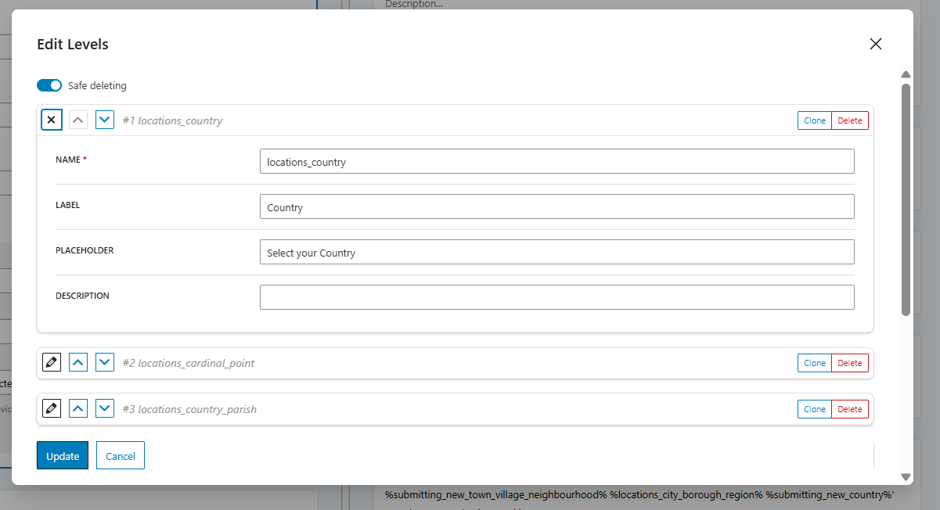Image resolution: width=940 pixels, height=510 pixels.
Task: Clone the locations_cardinal_point level
Action: point(814,363)
